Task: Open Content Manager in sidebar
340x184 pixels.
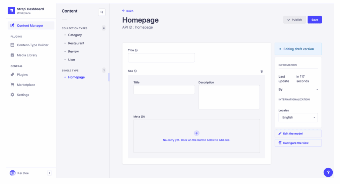Action: [30, 26]
